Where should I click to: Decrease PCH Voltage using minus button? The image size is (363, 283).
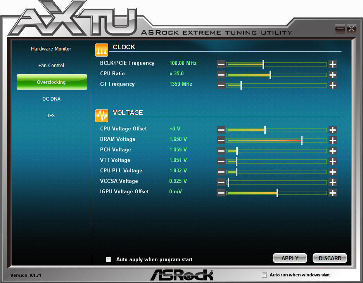(221, 151)
